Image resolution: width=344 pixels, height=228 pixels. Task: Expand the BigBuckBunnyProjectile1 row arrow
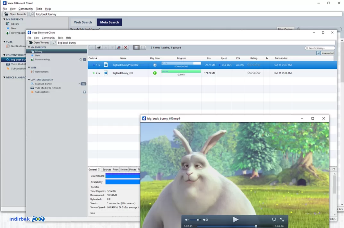(x=99, y=65)
